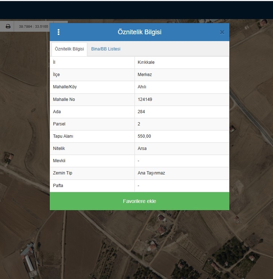The image size is (273, 279).
Task: Click the Ada label
Action: (57, 112)
